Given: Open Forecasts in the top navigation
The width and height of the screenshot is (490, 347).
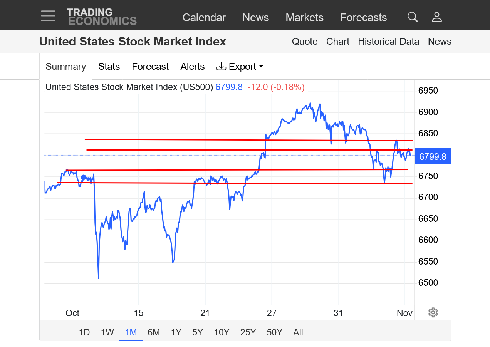Looking at the screenshot, I should [363, 18].
